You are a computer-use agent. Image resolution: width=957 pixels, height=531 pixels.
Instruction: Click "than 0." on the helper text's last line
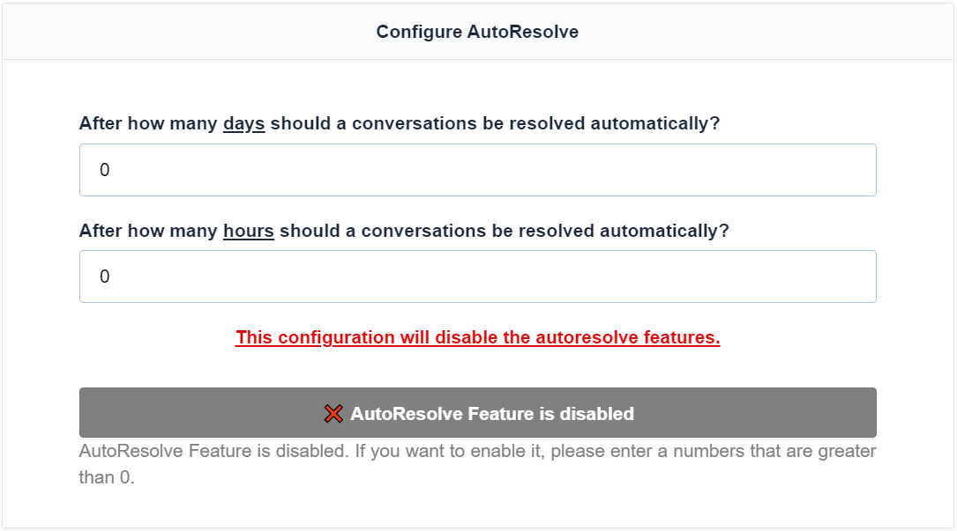coord(107,478)
